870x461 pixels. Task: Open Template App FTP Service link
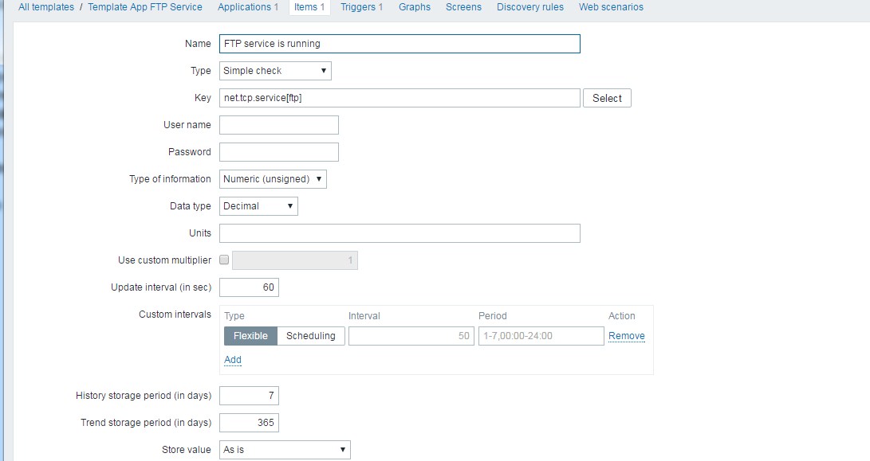pyautogui.click(x=145, y=7)
